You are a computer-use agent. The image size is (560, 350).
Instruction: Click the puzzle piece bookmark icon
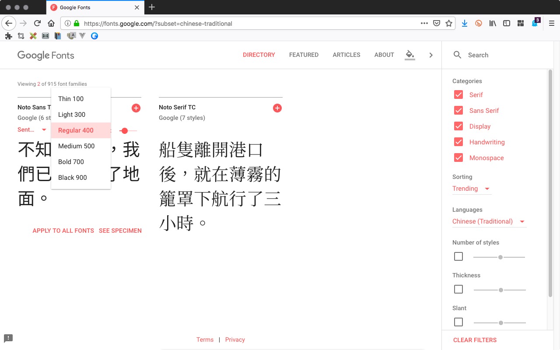[8, 36]
